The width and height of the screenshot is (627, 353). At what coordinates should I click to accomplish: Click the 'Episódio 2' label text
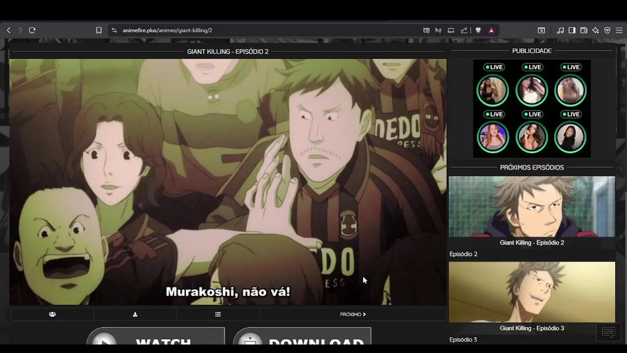(x=463, y=254)
